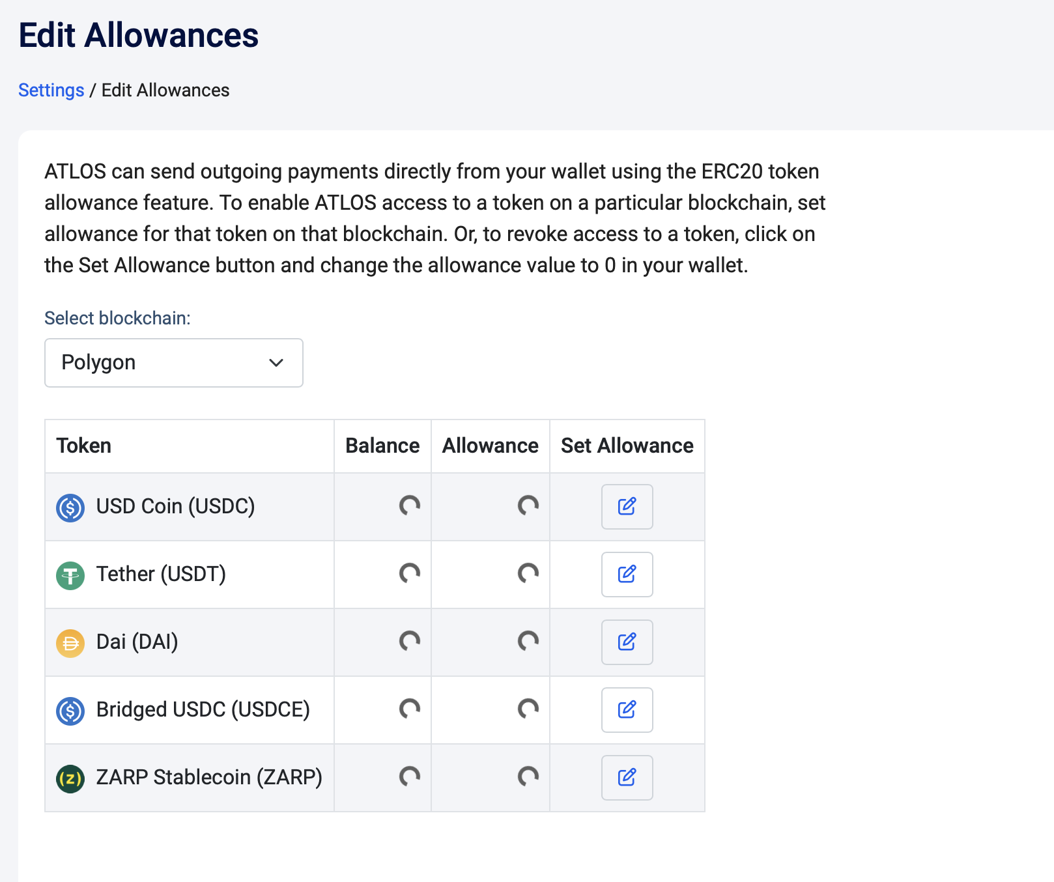
Task: Click the Balance column header
Action: [x=382, y=446]
